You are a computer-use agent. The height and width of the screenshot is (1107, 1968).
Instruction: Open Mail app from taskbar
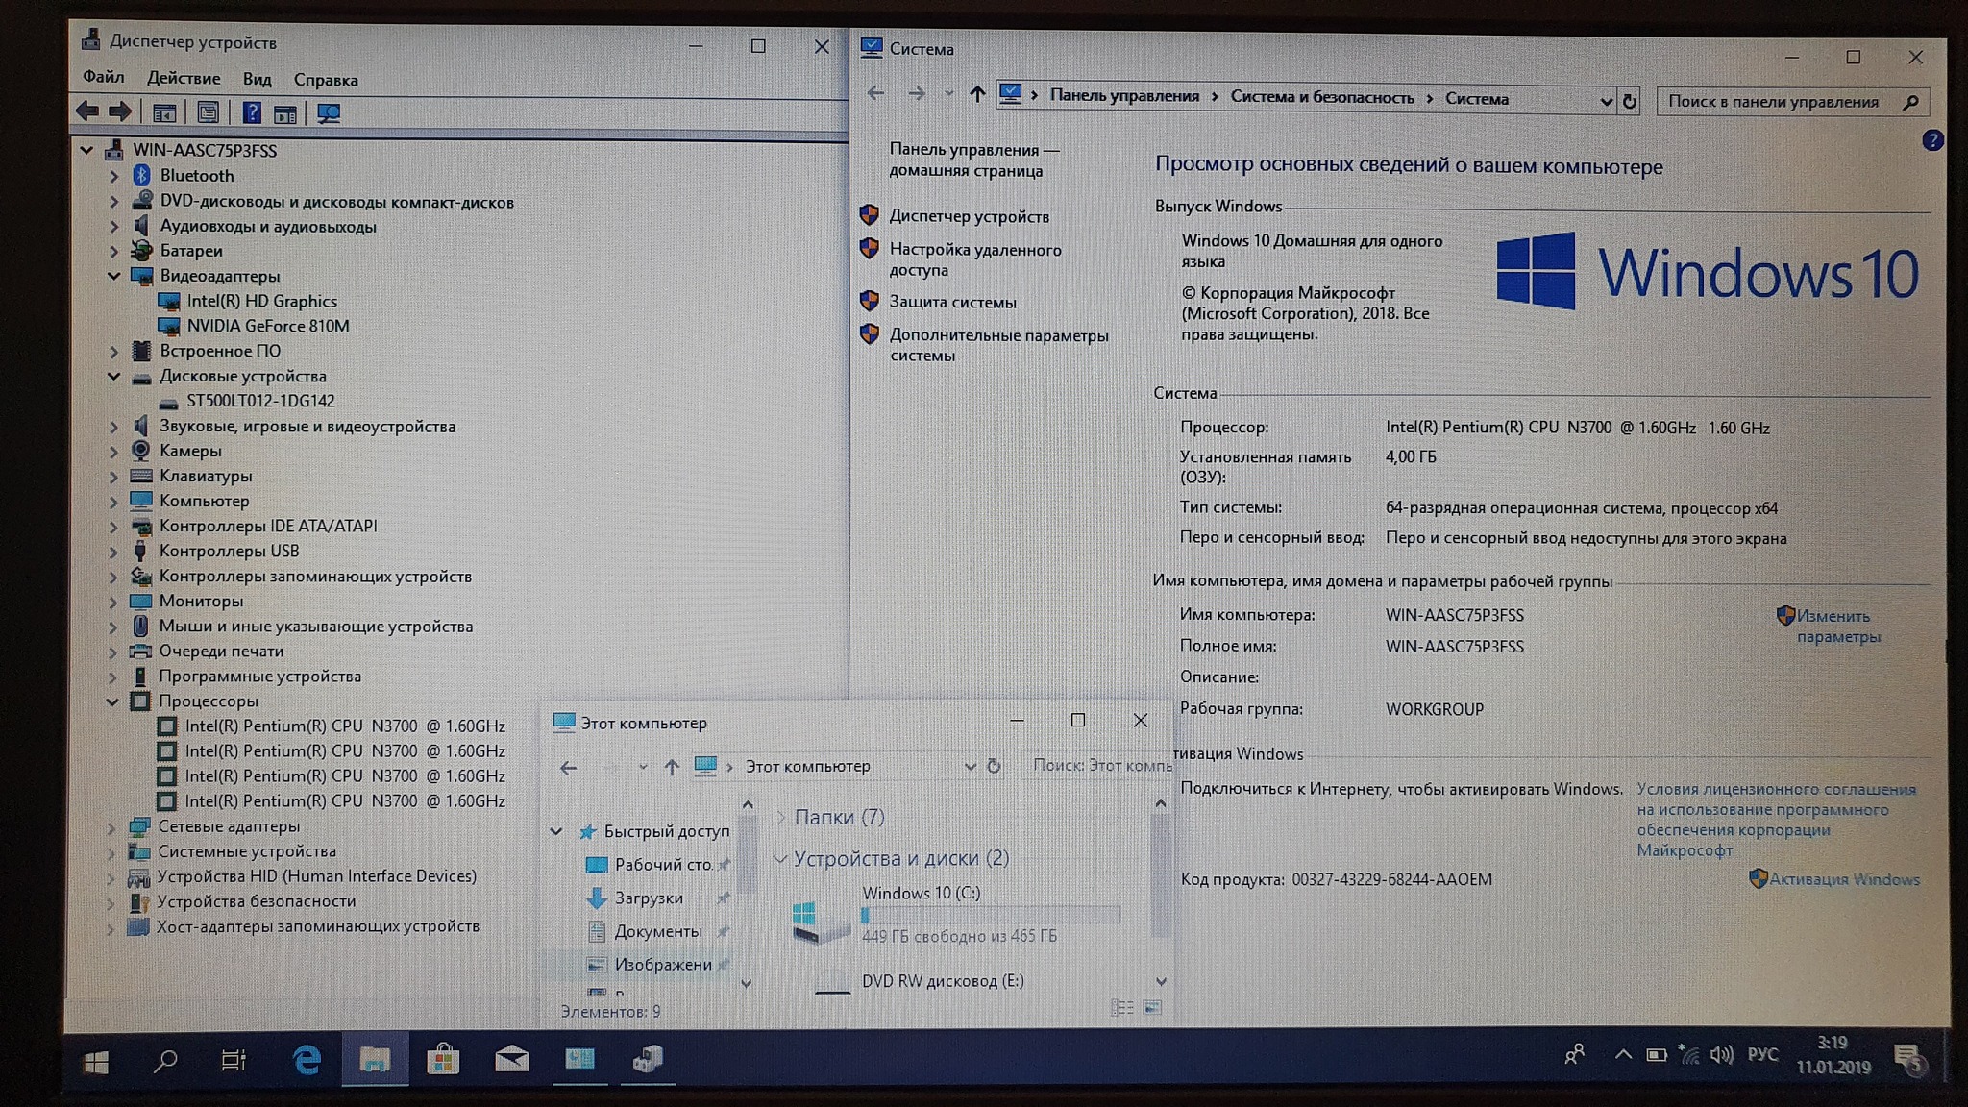tap(511, 1060)
